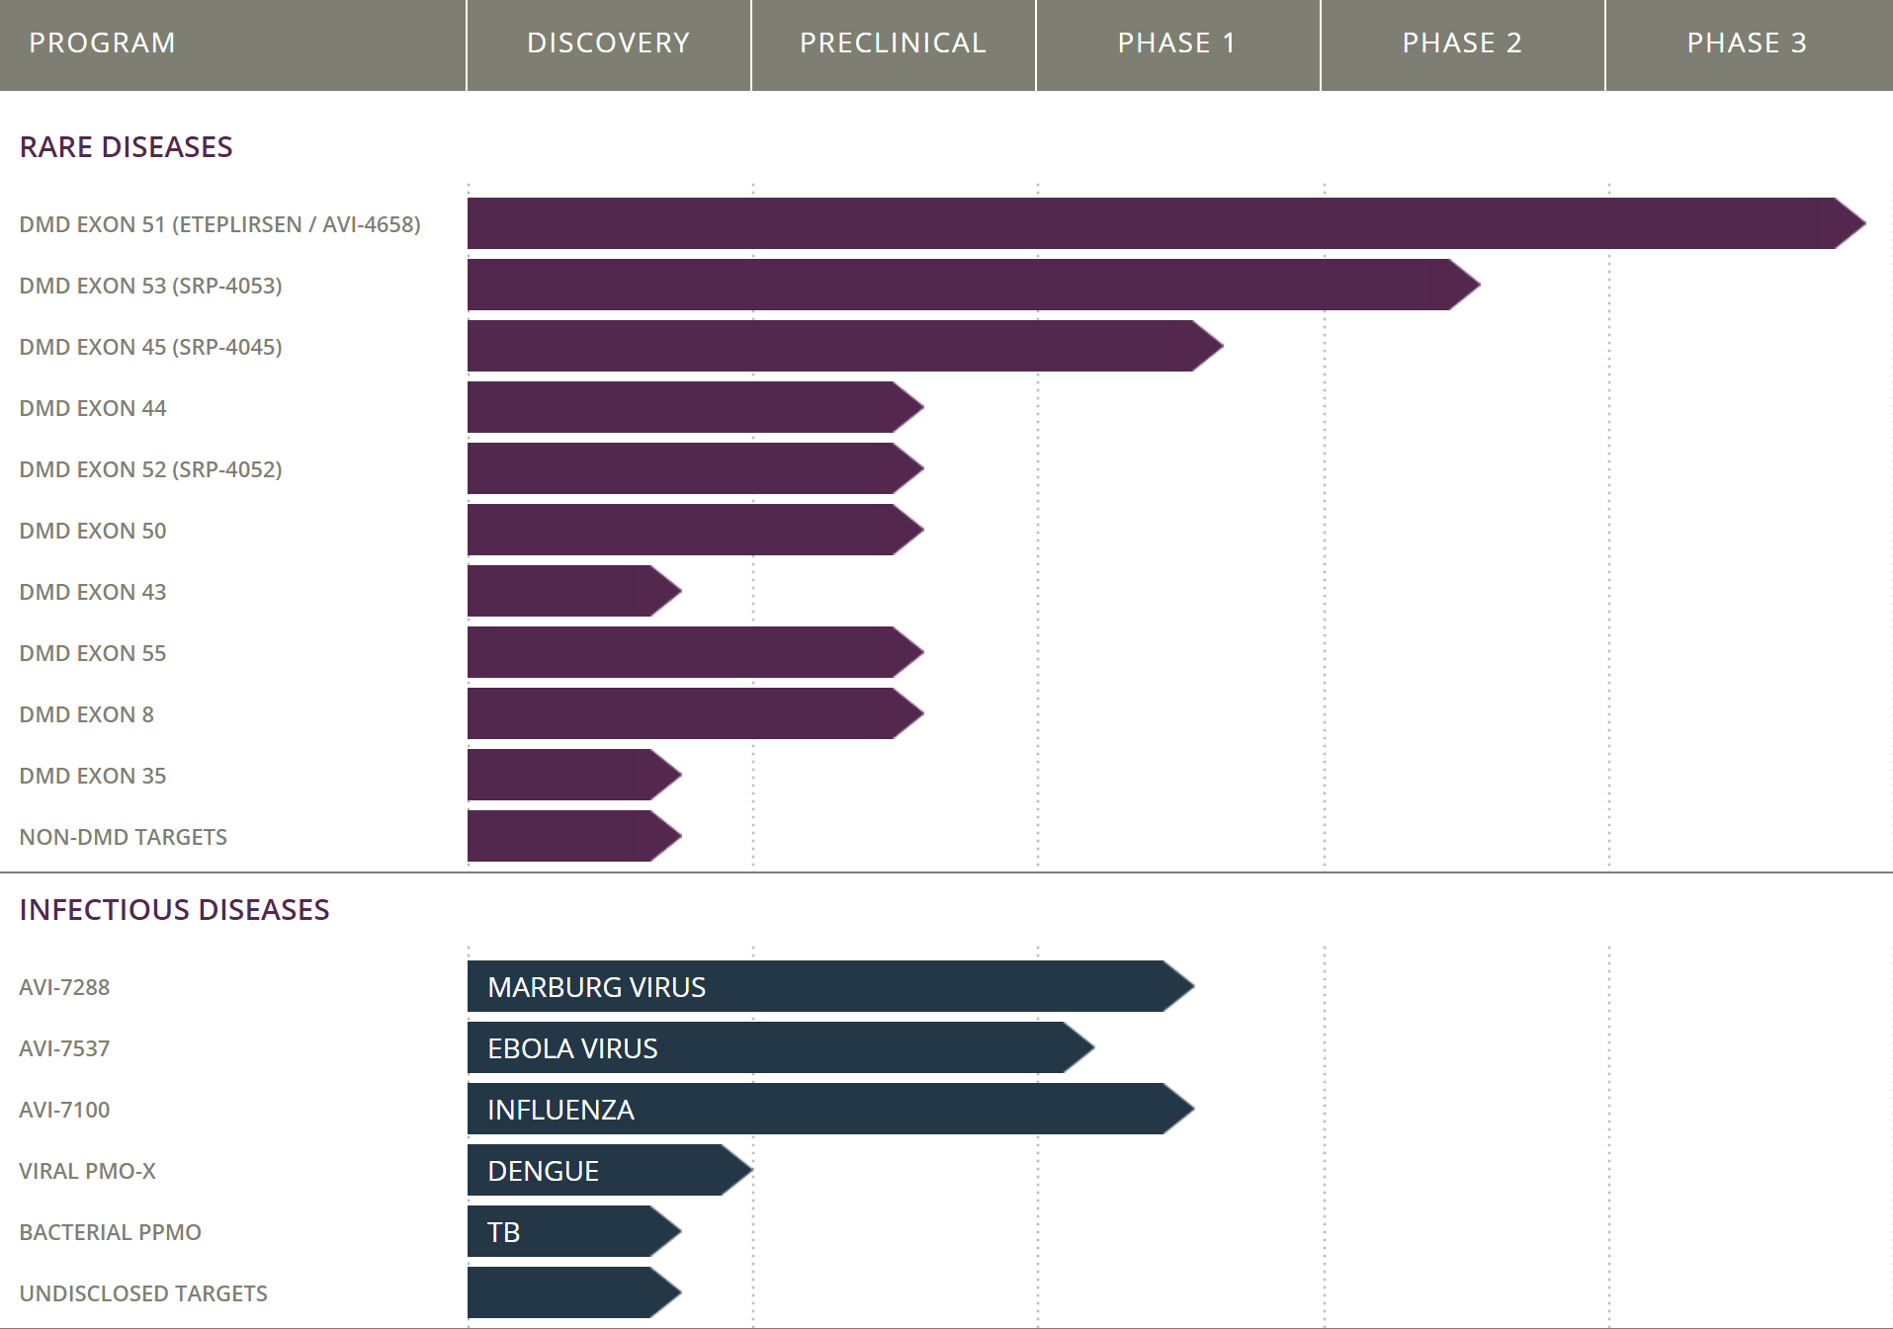Click the AVI-7288 program link
This screenshot has height=1329, width=1893.
click(x=64, y=986)
